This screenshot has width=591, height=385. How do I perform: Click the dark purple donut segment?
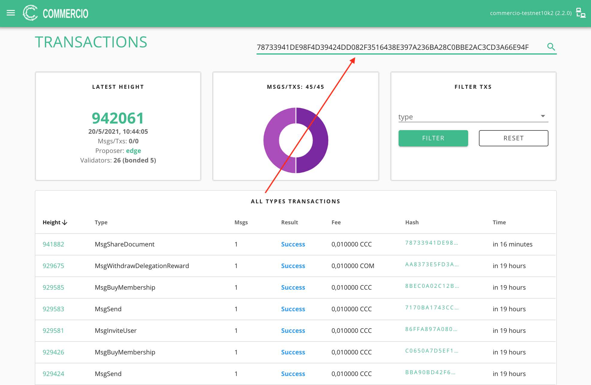pos(321,140)
